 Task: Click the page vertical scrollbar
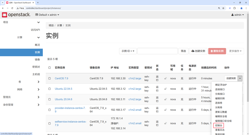tap(248, 57)
